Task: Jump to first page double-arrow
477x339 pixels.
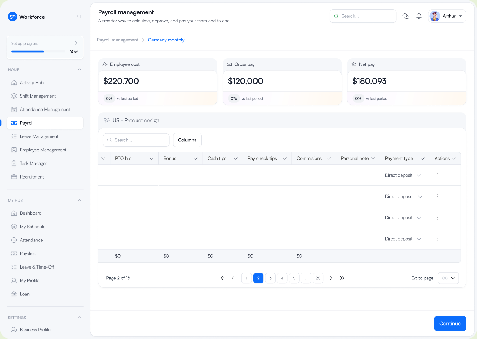Action: click(x=222, y=278)
